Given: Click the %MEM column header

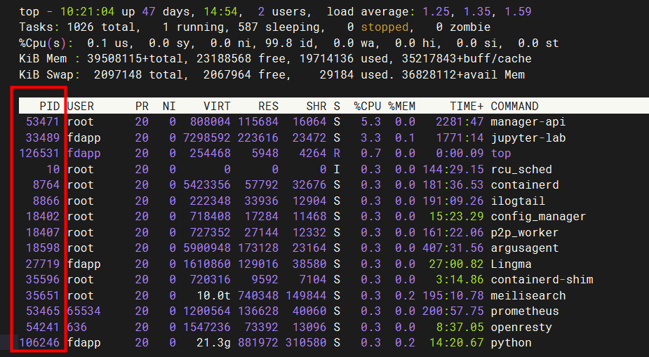Looking at the screenshot, I should [401, 107].
